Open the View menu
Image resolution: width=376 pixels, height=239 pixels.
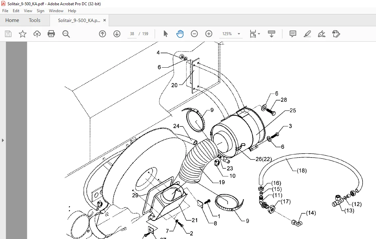coord(28,11)
